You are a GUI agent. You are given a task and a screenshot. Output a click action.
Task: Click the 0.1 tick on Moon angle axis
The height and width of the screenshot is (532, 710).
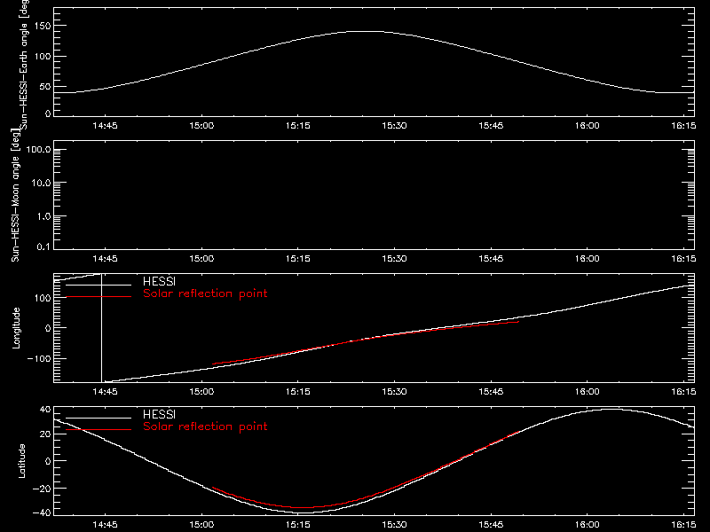[43, 247]
